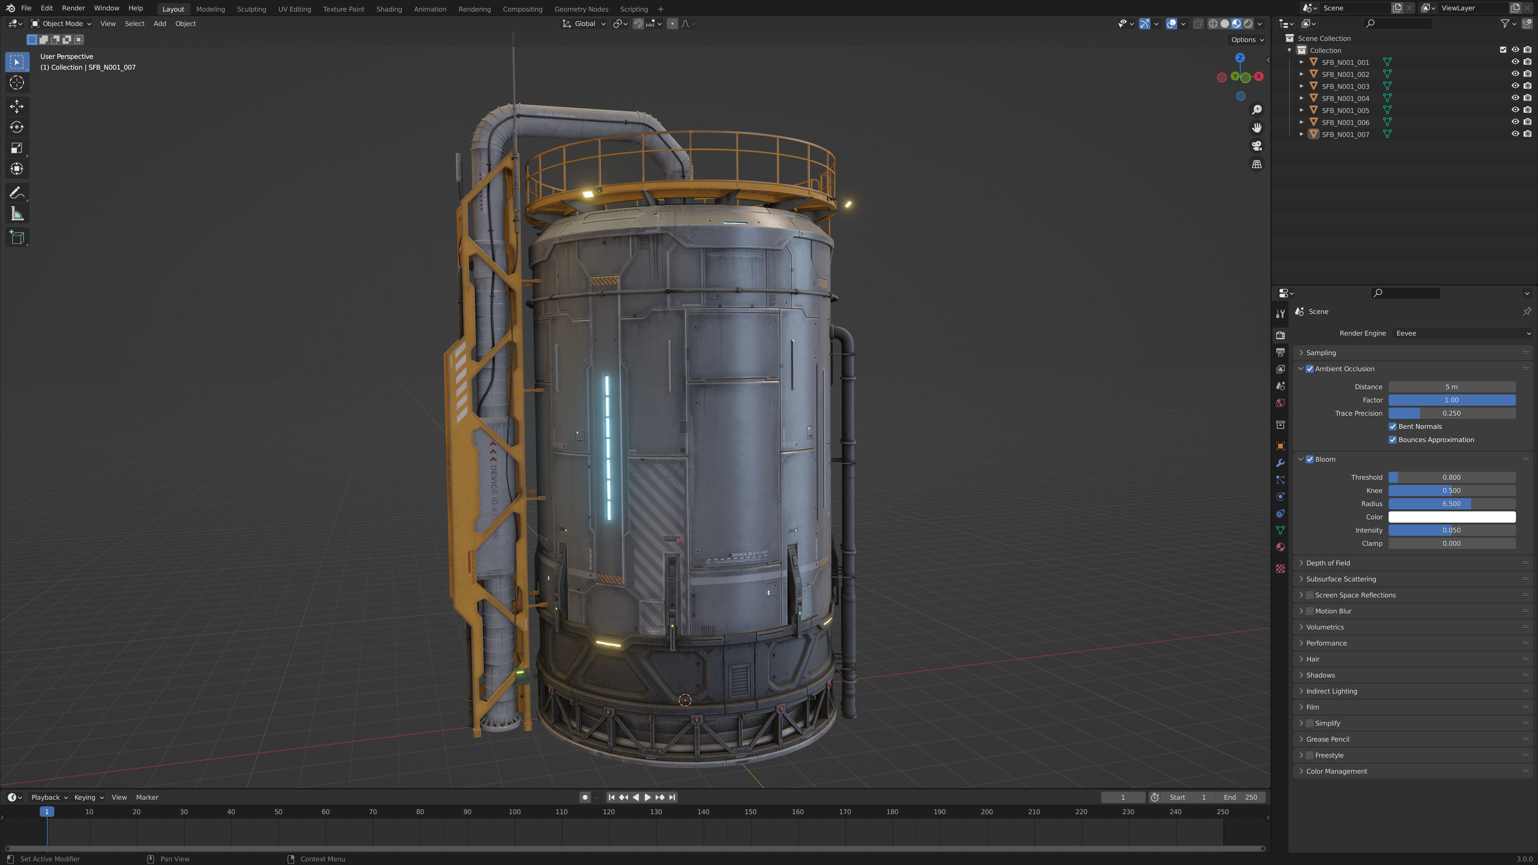Image resolution: width=1538 pixels, height=865 pixels.
Task: Open Global transform orientation dropdown
Action: point(584,24)
